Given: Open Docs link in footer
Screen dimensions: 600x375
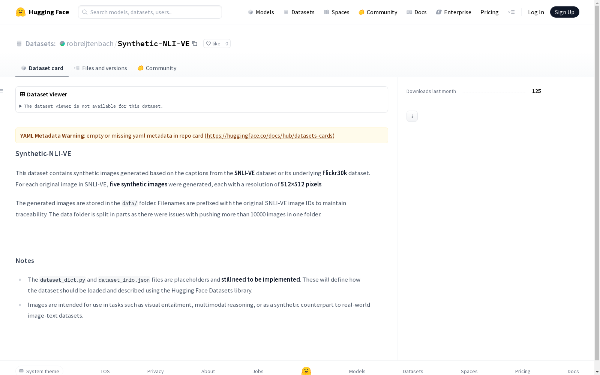Looking at the screenshot, I should pos(573,371).
